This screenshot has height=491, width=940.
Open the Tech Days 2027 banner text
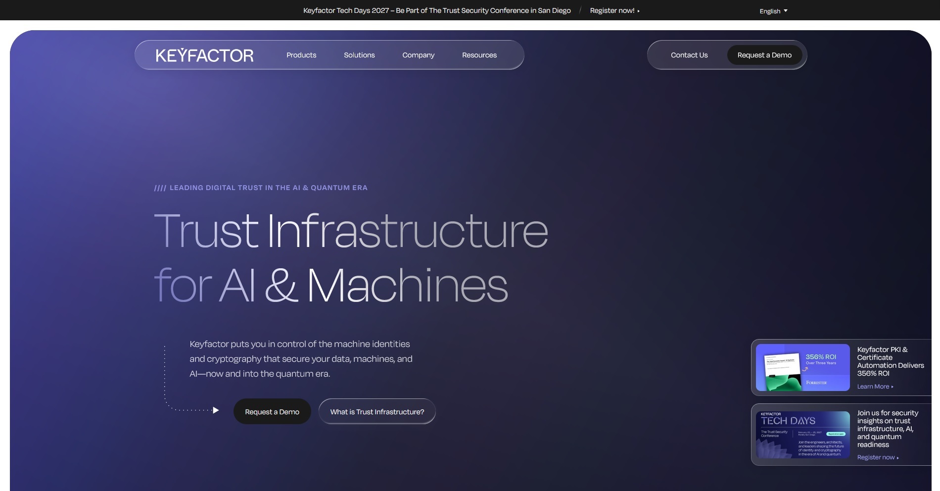click(437, 10)
